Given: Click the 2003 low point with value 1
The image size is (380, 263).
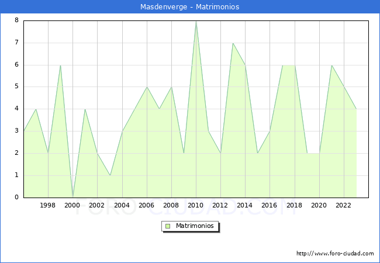Looking at the screenshot, I should (110, 175).
